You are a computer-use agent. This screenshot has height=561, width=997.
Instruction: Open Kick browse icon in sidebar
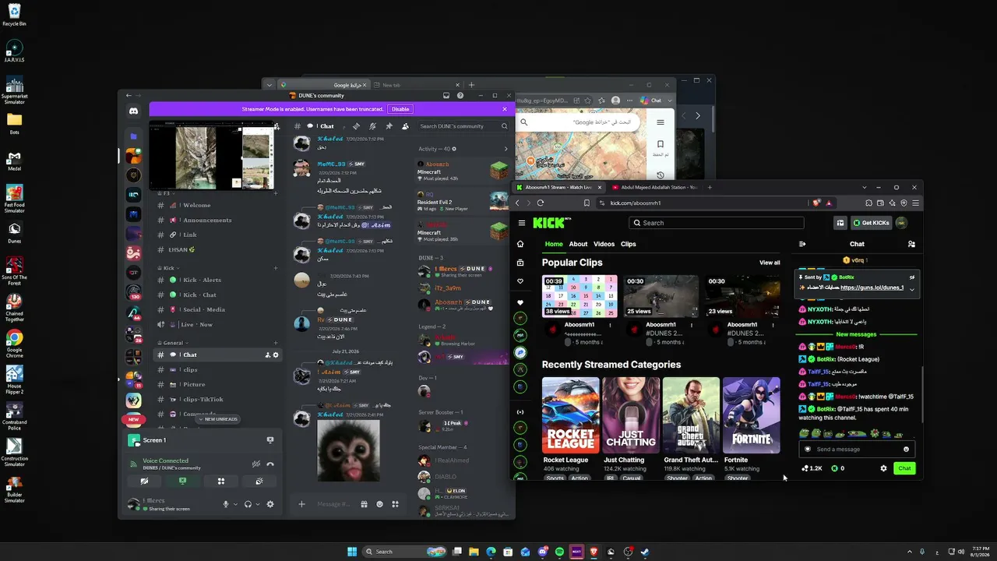(520, 263)
